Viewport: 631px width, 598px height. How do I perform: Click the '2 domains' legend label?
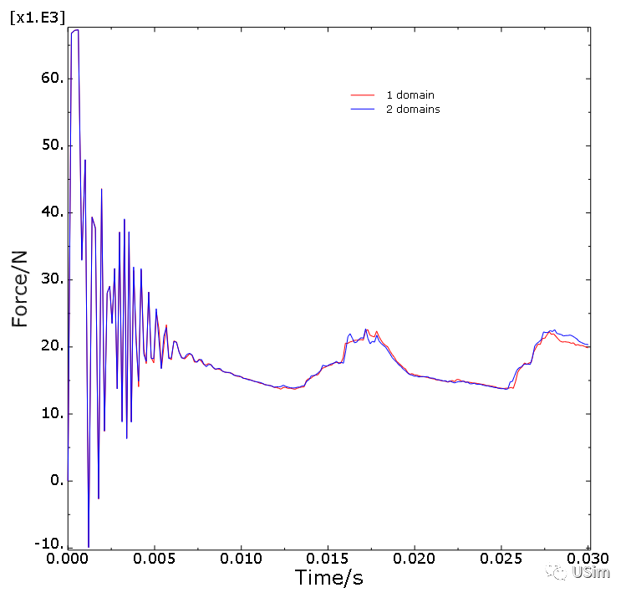coord(413,109)
